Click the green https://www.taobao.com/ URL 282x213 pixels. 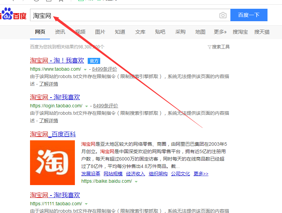[x=56, y=69]
